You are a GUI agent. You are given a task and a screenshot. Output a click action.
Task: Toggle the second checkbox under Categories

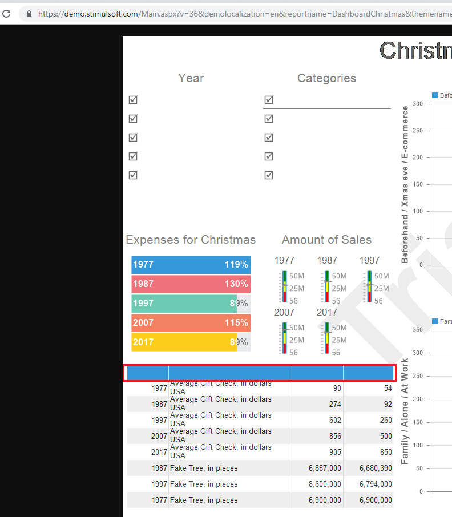(269, 118)
